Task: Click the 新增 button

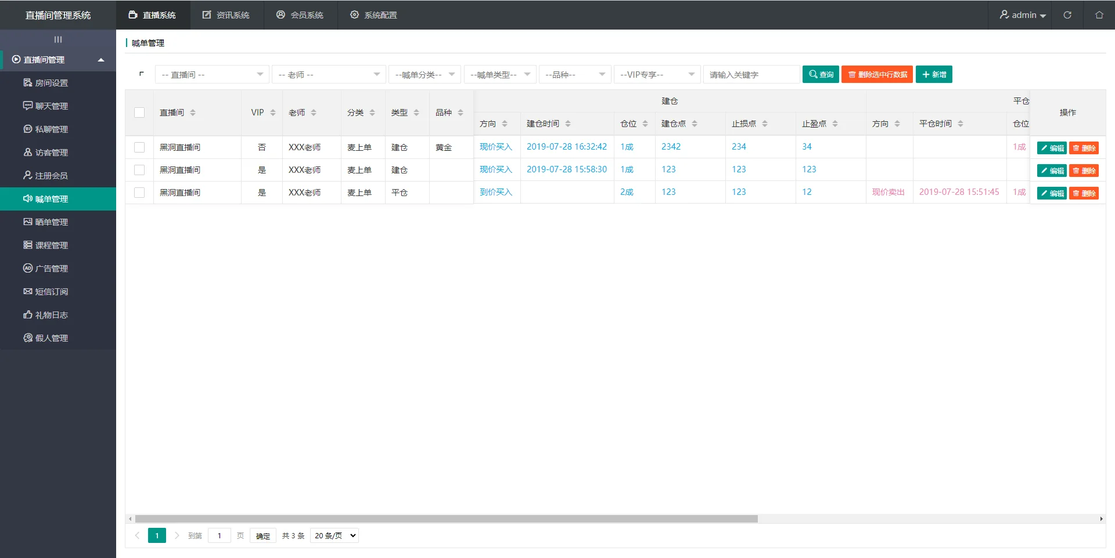Action: tap(934, 74)
